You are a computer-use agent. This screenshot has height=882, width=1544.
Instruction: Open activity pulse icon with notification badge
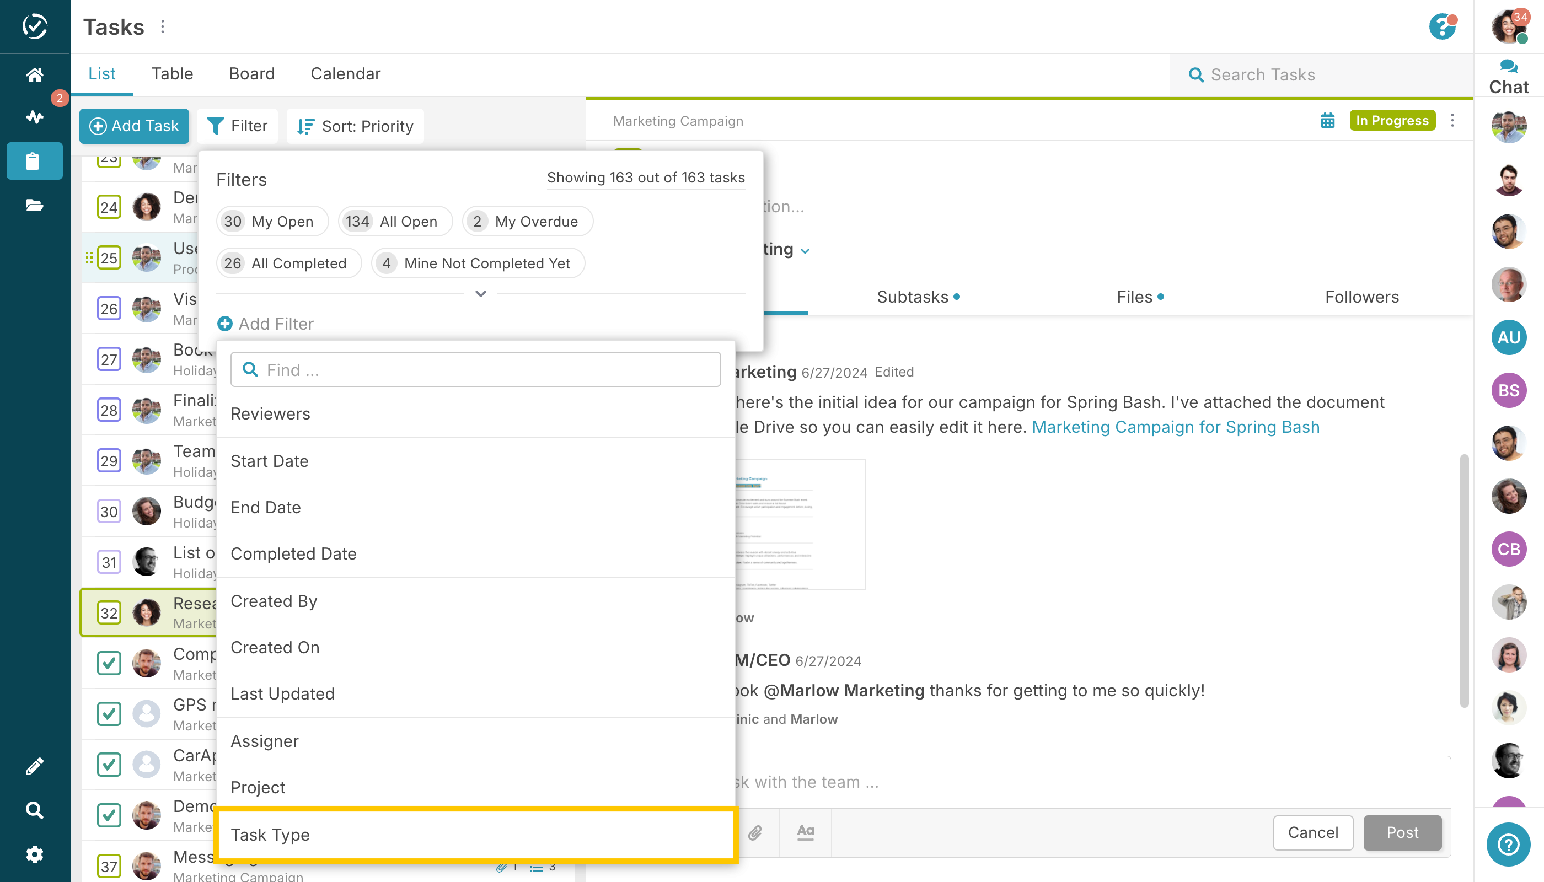point(35,116)
